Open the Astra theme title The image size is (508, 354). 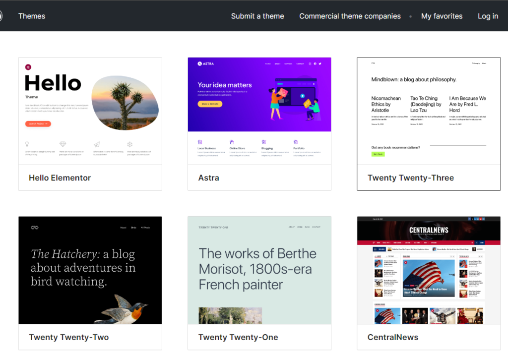pos(209,177)
